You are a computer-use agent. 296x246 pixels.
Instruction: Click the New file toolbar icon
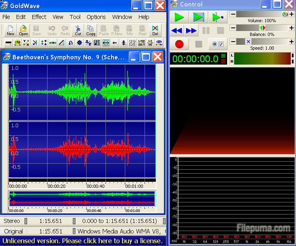click(10, 30)
